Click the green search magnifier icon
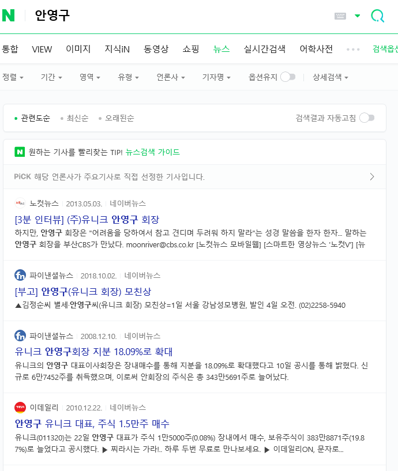This screenshot has width=398, height=471. coord(378,16)
